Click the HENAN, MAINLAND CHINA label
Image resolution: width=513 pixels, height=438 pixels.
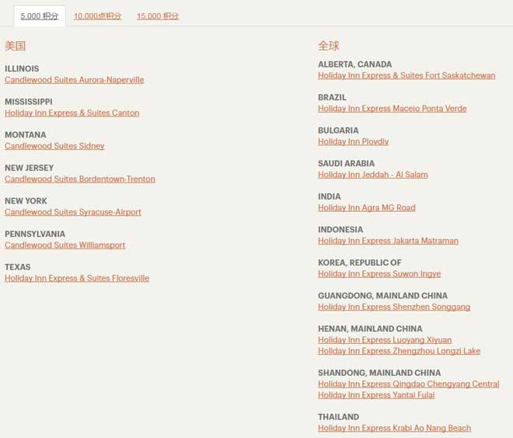coord(370,328)
